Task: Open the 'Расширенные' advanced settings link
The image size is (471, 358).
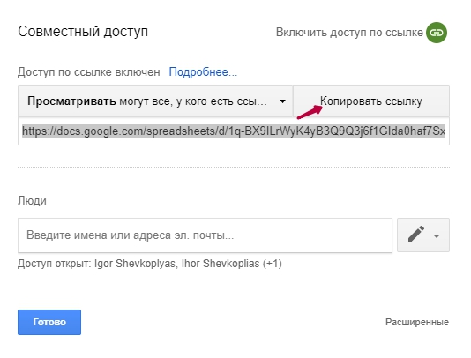Action: tap(417, 322)
